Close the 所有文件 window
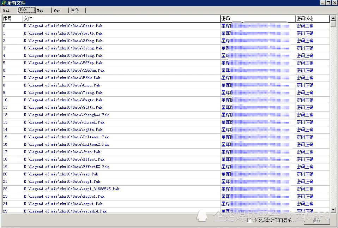Image resolution: width=338 pixels, height=228 pixels. pyautogui.click(x=334, y=3)
